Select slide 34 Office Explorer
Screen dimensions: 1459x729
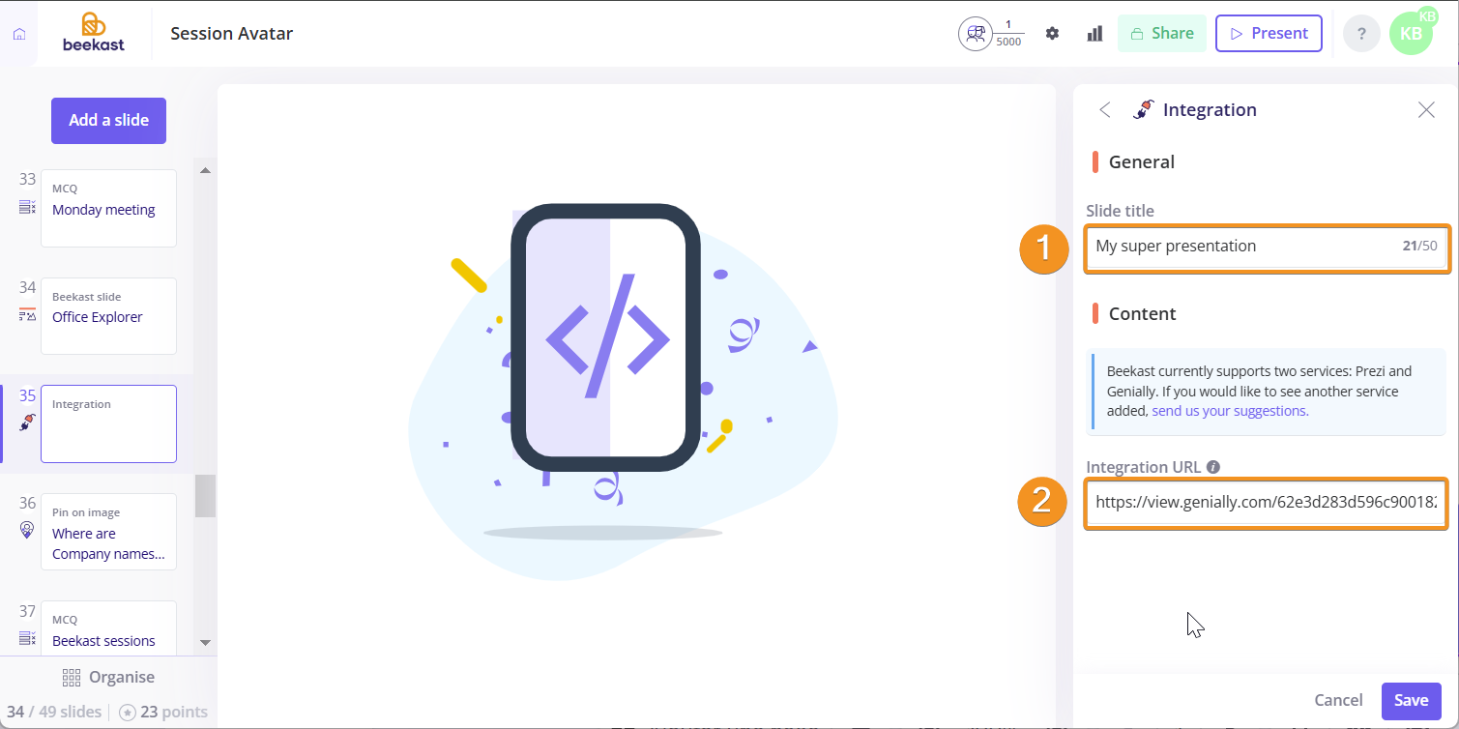coord(108,316)
